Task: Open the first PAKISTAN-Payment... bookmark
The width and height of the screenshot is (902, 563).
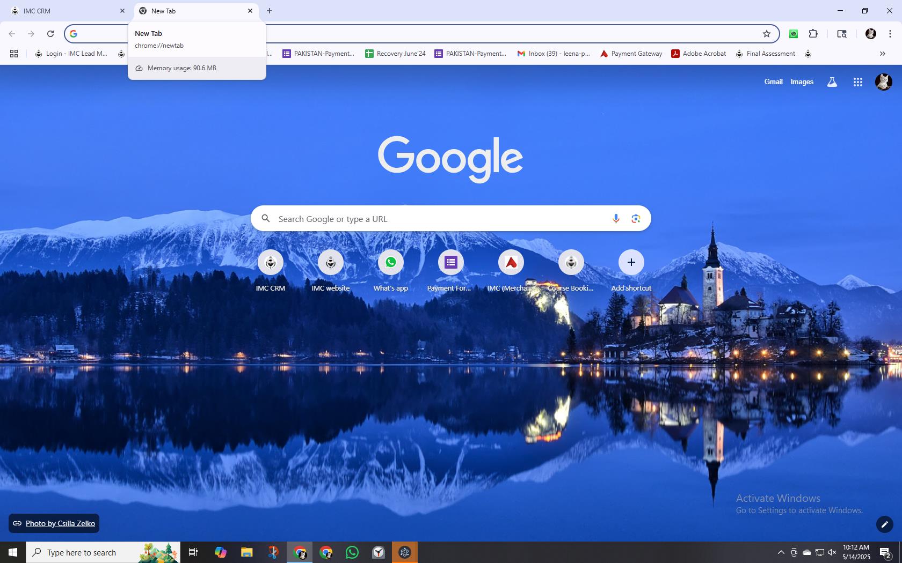Action: click(318, 54)
